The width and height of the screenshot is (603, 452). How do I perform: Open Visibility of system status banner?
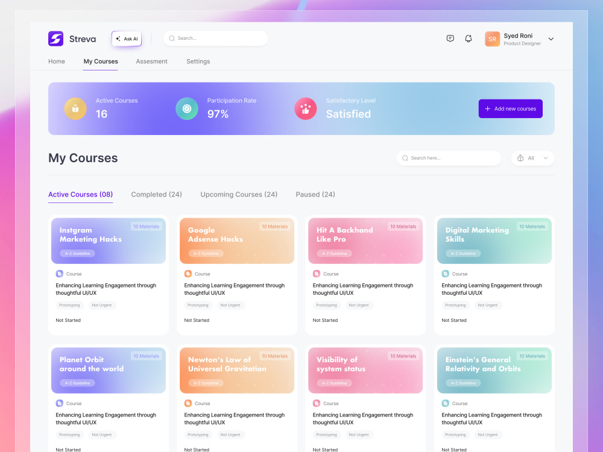pos(365,371)
